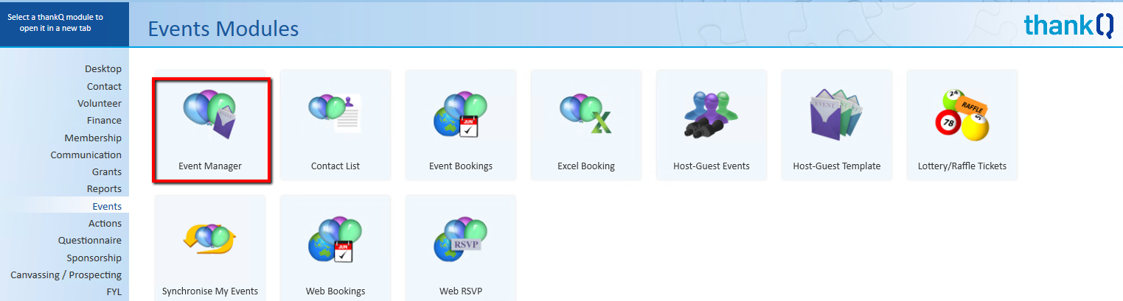The width and height of the screenshot is (1123, 301).
Task: Click the Event Manager label text
Action: click(210, 166)
